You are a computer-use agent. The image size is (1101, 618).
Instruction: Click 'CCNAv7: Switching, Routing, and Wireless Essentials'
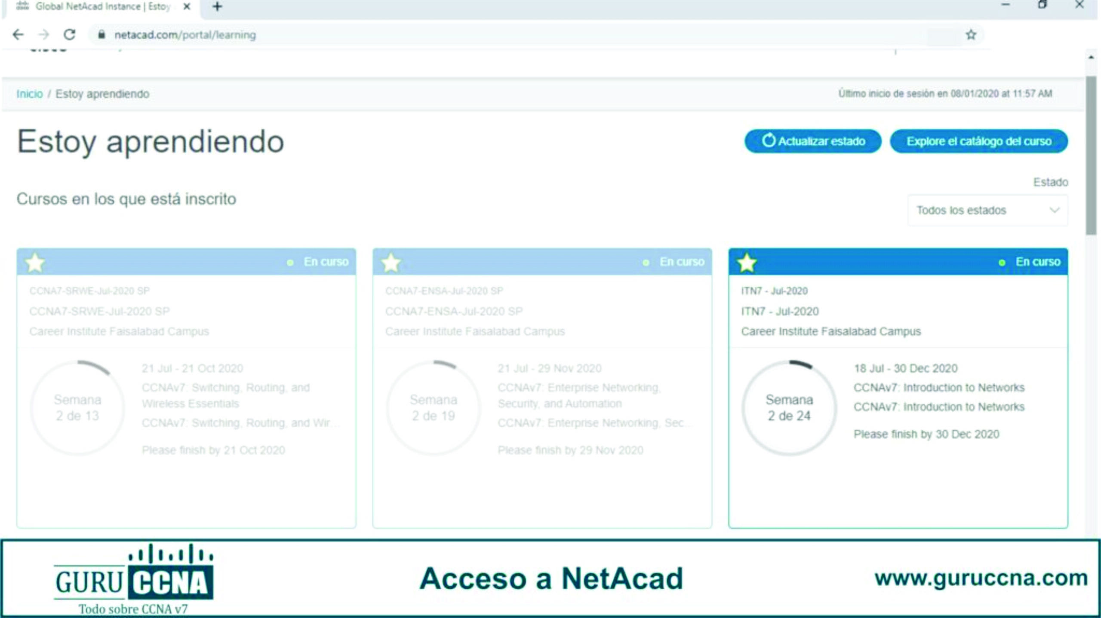click(226, 395)
